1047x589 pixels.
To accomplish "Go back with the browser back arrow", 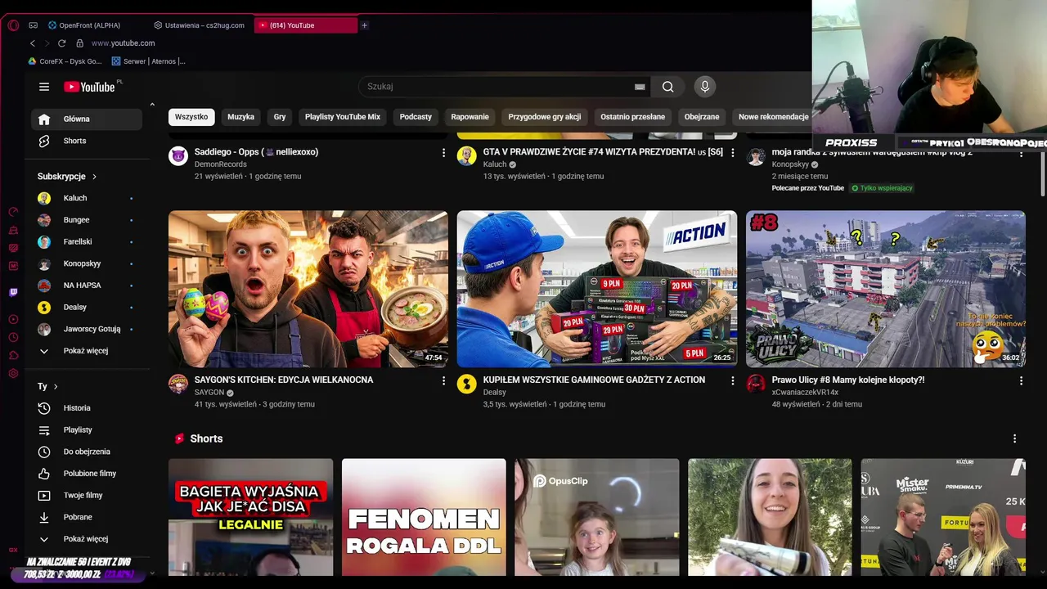I will (x=33, y=43).
